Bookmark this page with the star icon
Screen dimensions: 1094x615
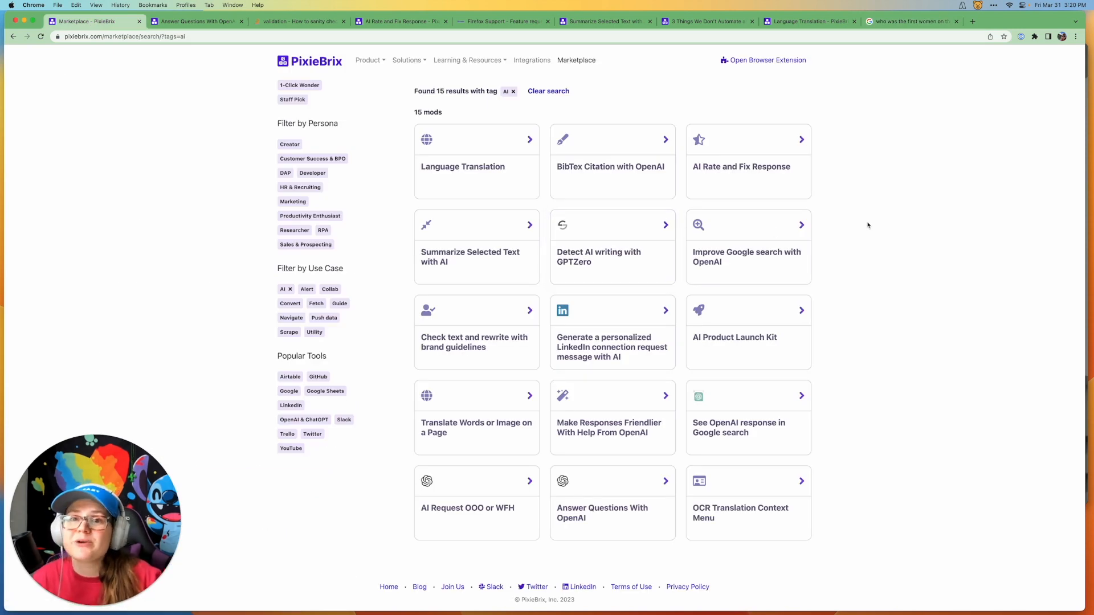[1004, 36]
